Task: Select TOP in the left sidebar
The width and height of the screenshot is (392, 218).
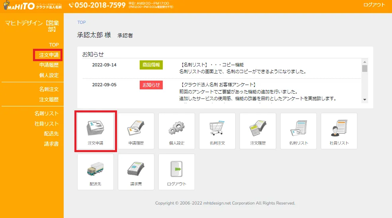Action: 54,45
